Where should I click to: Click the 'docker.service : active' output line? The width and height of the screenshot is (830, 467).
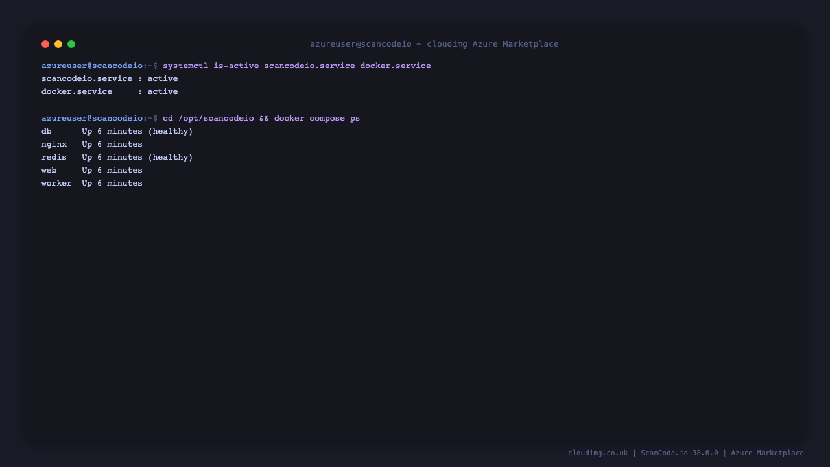pos(110,91)
